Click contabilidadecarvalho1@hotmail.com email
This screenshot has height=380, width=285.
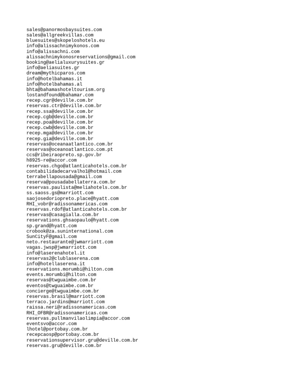point(74,171)
